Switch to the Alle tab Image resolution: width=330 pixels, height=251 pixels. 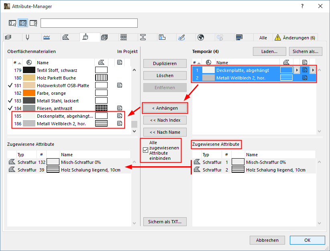pyautogui.click(x=263, y=38)
